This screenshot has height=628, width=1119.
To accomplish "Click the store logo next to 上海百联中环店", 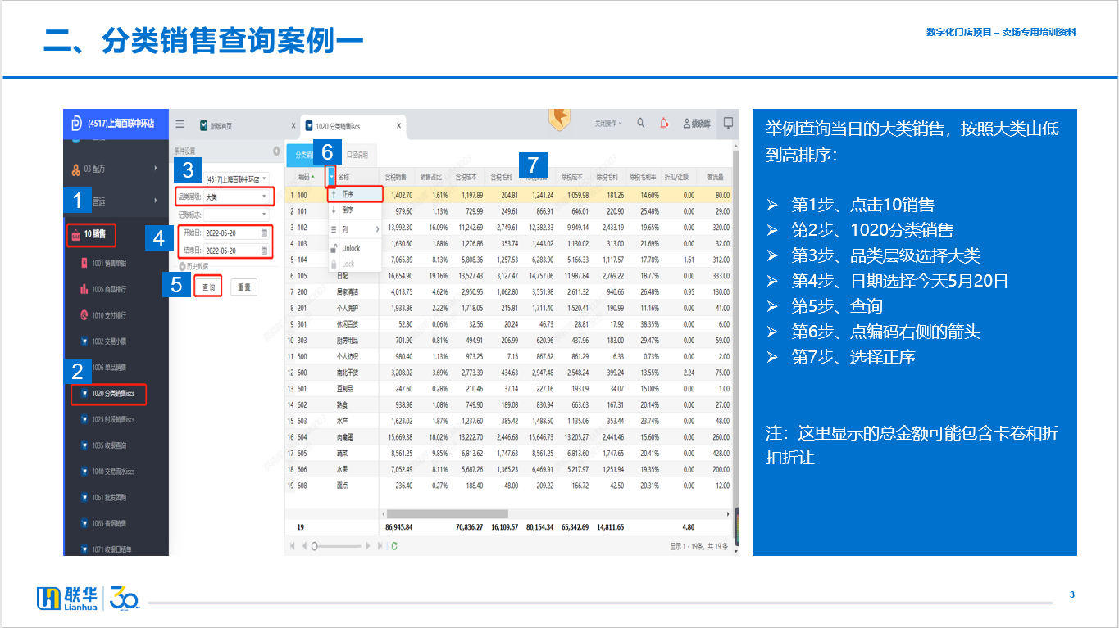I will click(75, 122).
